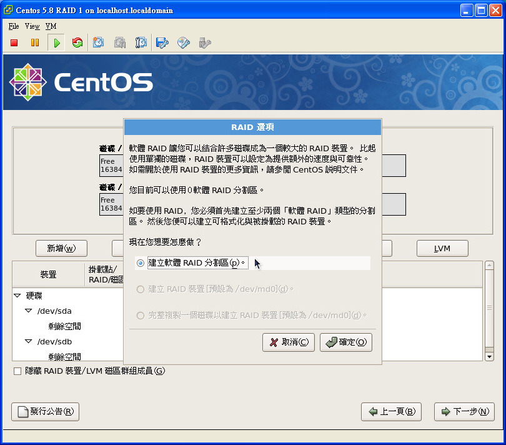Open the snapshot manager icon
Image resolution: width=506 pixels, height=445 pixels.
(x=141, y=42)
